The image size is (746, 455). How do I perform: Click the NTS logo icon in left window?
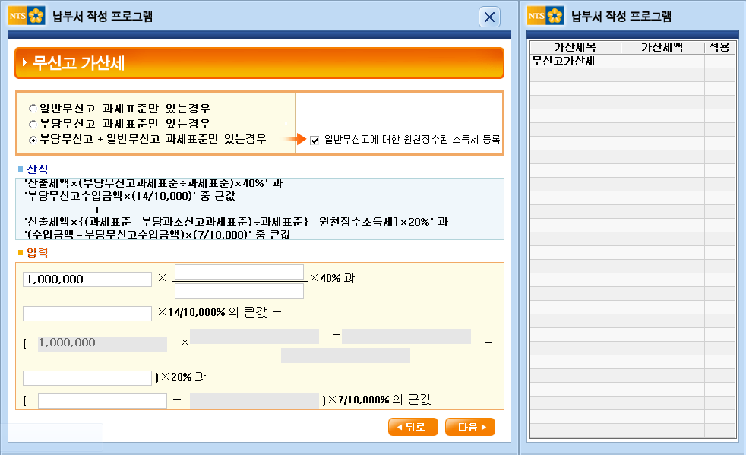27,16
